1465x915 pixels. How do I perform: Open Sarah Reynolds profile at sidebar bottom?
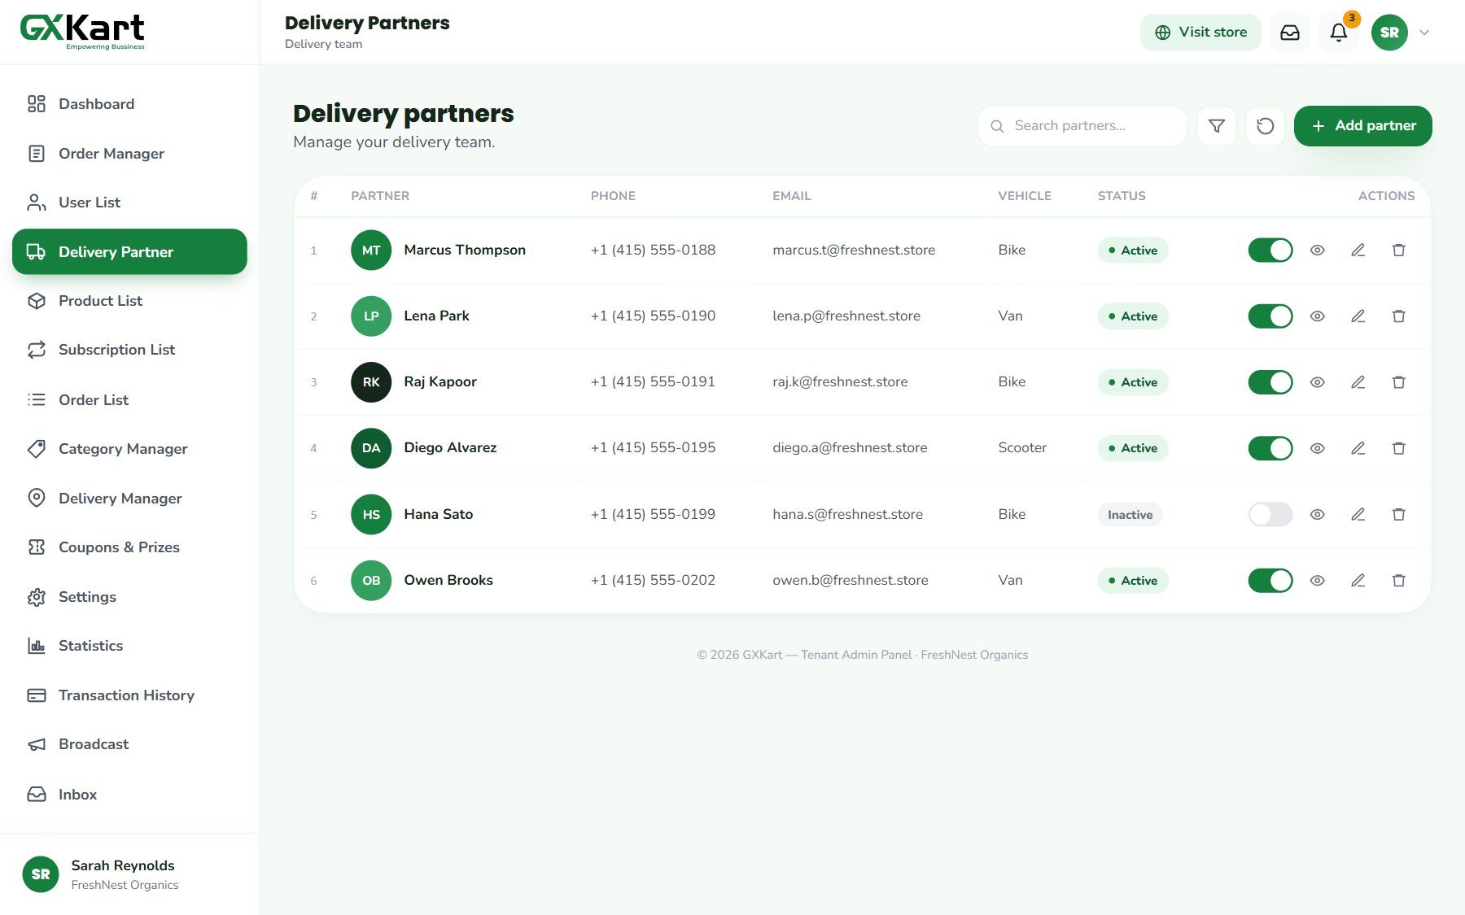pyautogui.click(x=129, y=874)
